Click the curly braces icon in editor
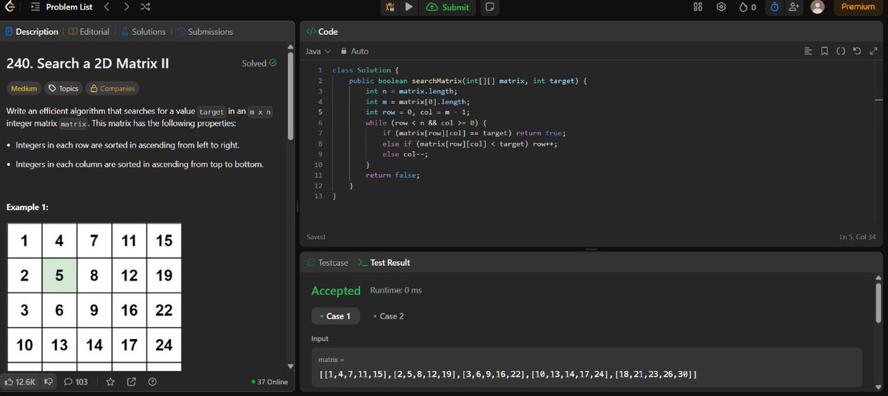Viewport: 888px width, 396px height. (x=841, y=51)
